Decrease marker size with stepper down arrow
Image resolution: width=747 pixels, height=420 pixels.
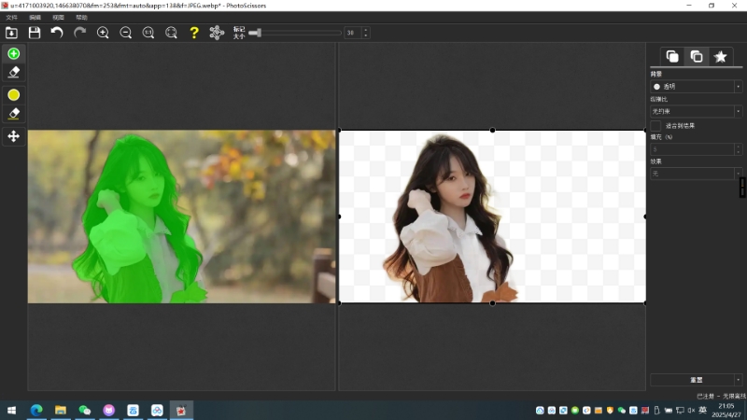(366, 35)
